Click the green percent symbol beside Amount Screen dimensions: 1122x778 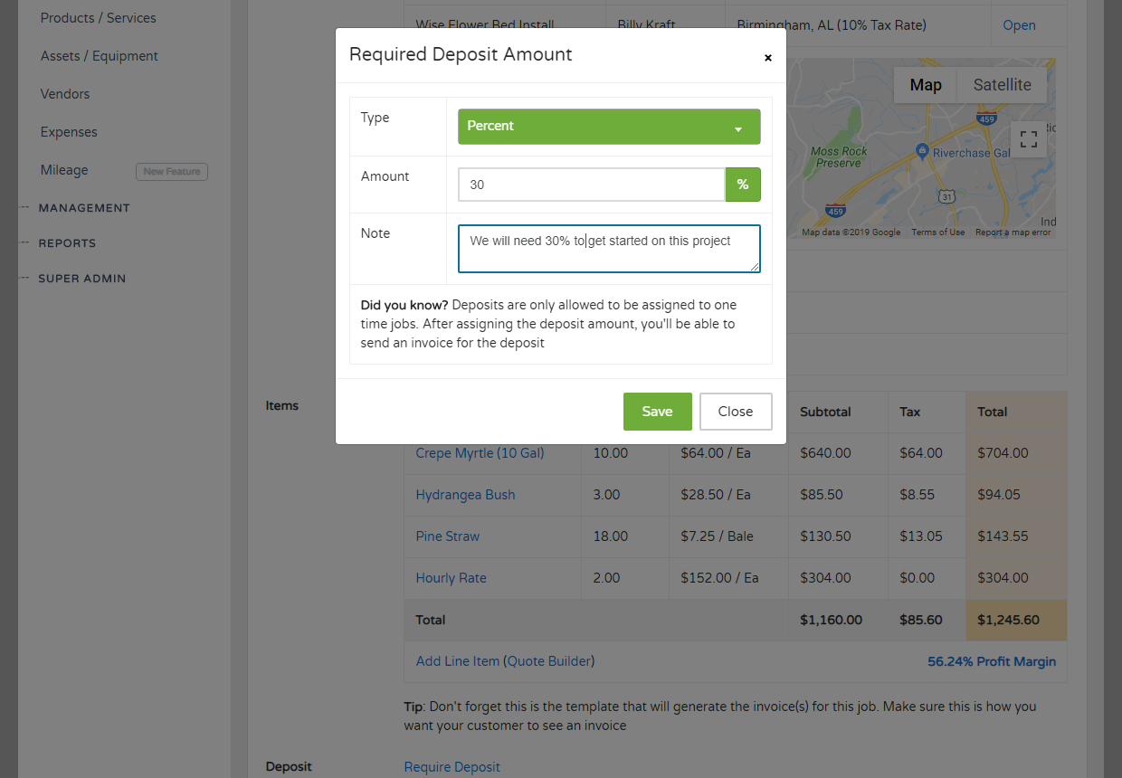click(743, 184)
